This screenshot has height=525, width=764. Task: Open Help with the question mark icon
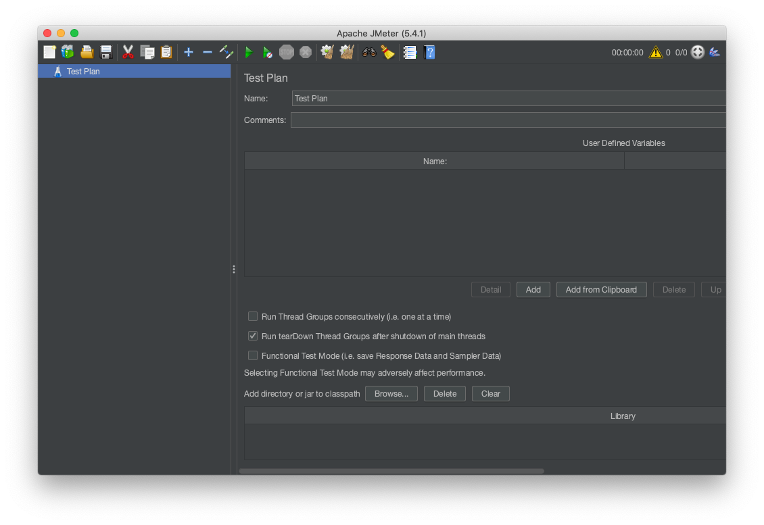429,52
